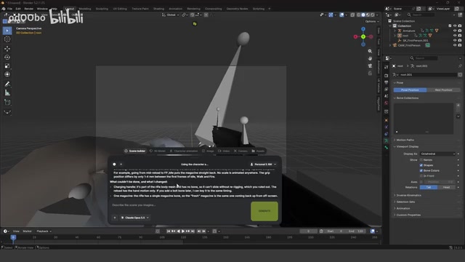Image resolution: width=465 pixels, height=262 pixels.
Task: Open the Options button in viewport header
Action: [371, 21]
